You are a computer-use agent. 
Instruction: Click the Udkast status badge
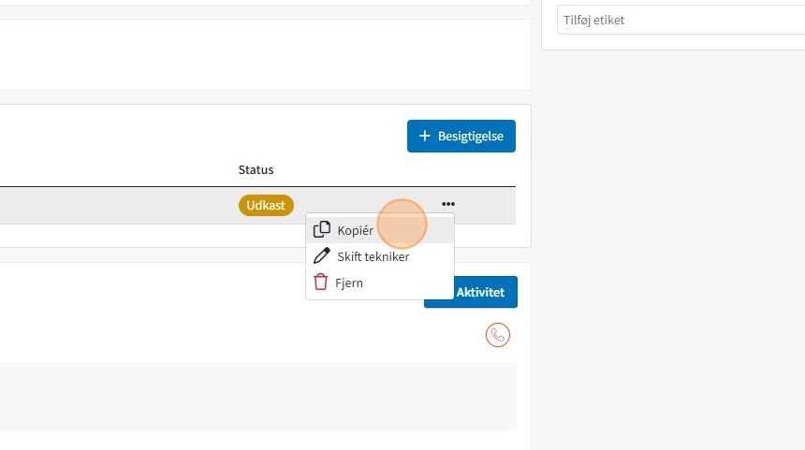pos(266,205)
